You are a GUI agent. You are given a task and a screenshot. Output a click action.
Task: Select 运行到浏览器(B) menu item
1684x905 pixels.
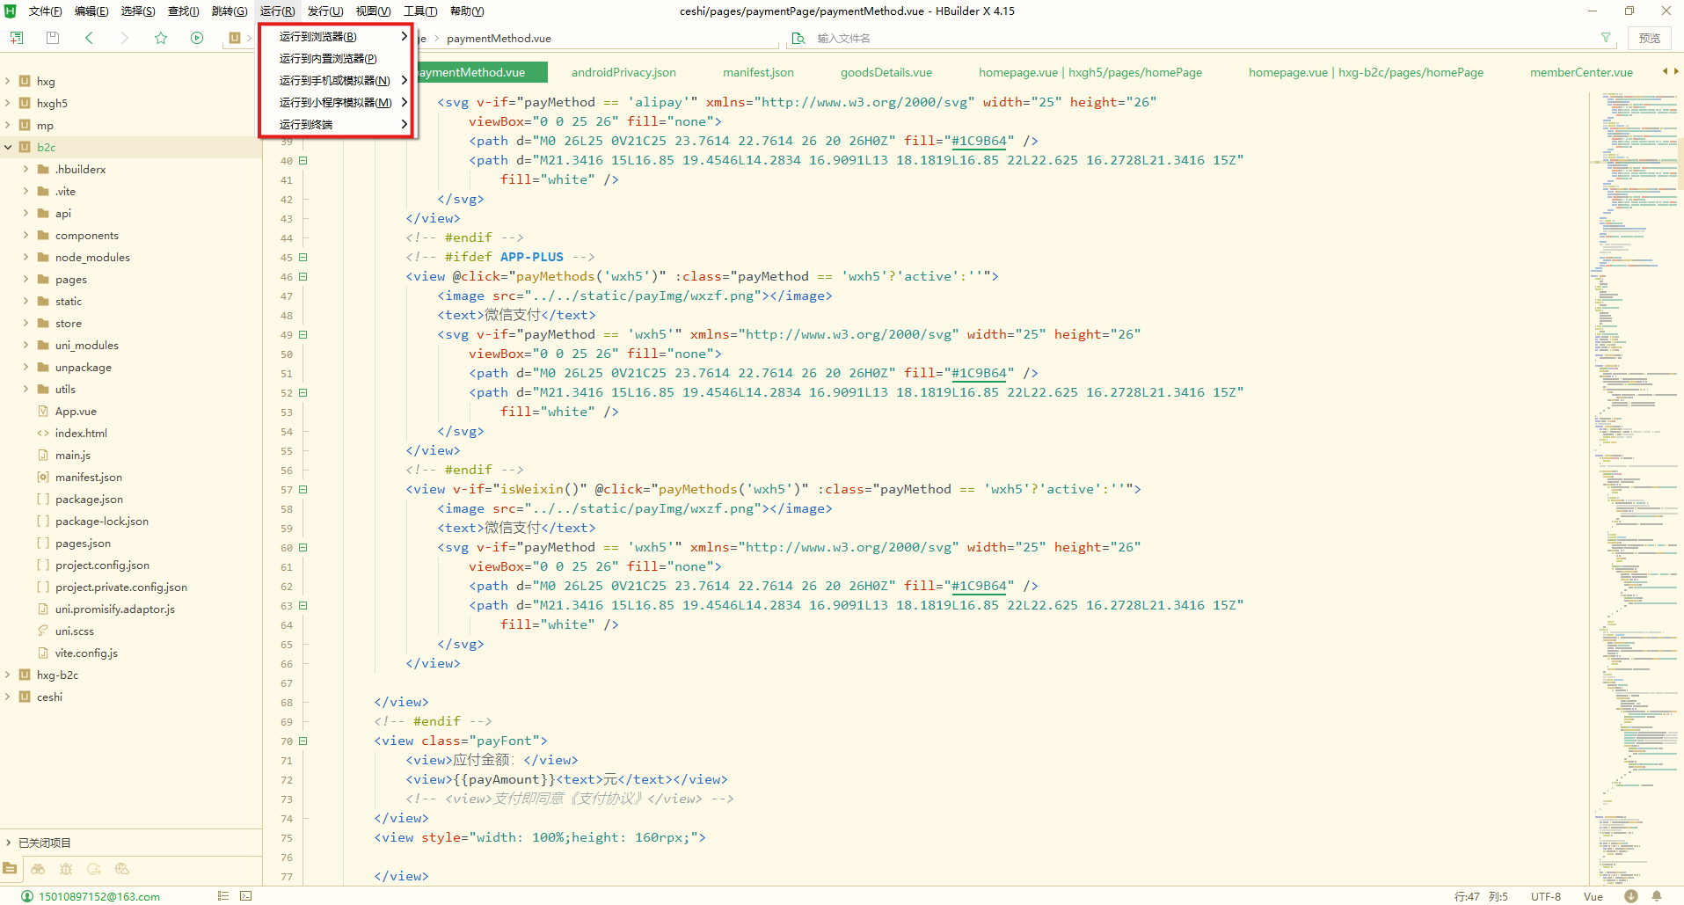336,36
